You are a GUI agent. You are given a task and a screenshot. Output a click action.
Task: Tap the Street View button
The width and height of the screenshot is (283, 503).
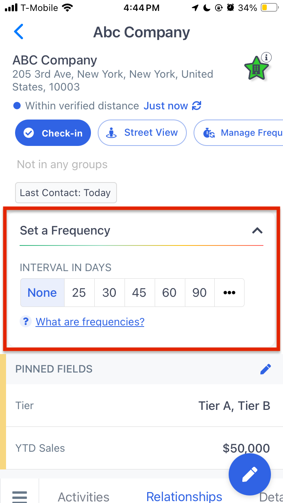142,133
